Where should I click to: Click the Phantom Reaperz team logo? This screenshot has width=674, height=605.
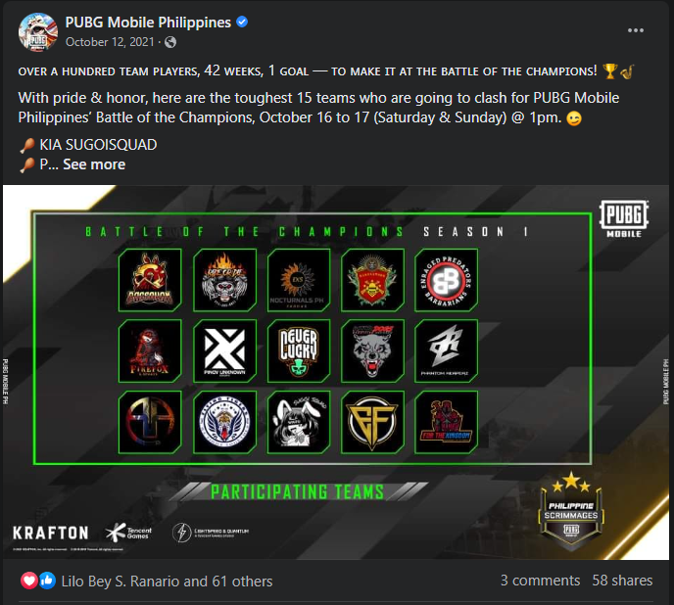[446, 351]
